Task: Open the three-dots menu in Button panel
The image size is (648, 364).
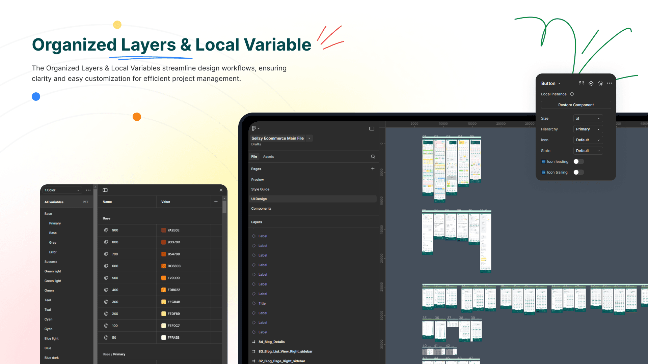Action: pos(610,83)
